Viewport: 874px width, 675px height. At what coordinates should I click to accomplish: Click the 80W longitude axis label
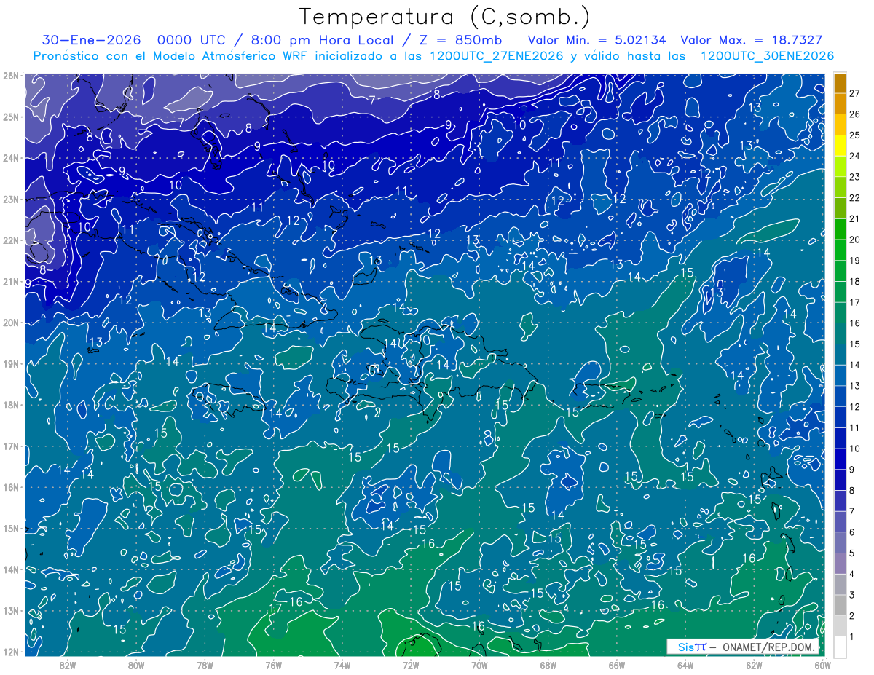(136, 664)
